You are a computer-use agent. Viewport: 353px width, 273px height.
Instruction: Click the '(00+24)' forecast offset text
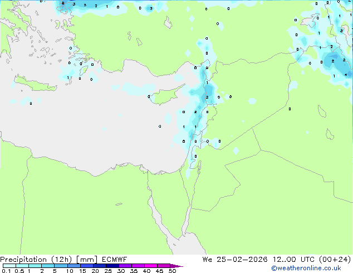(x=335, y=260)
